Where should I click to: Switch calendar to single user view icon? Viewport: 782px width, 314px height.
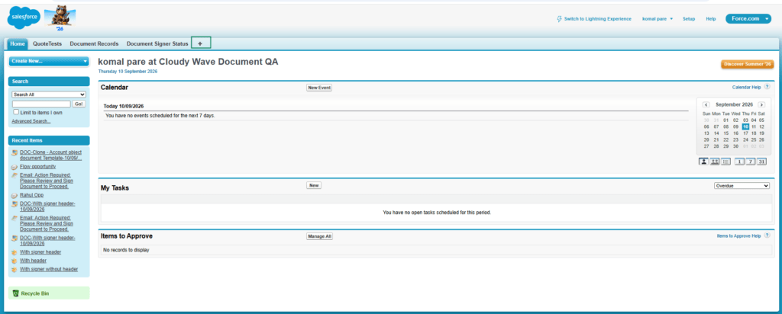point(703,162)
